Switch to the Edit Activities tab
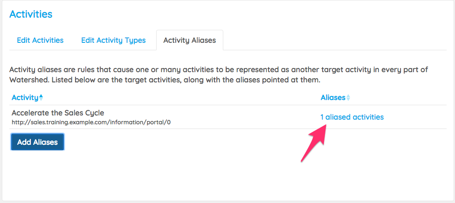455x203 pixels. click(40, 40)
